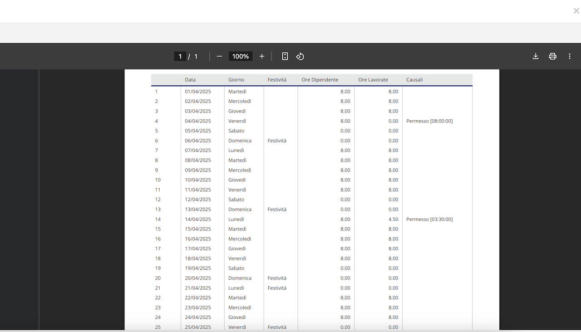Click Sabato in the 05/04/2025 row
This screenshot has width=581, height=332.
point(236,131)
